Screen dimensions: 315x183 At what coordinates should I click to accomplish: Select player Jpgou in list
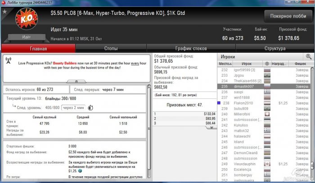[x=264, y=75]
